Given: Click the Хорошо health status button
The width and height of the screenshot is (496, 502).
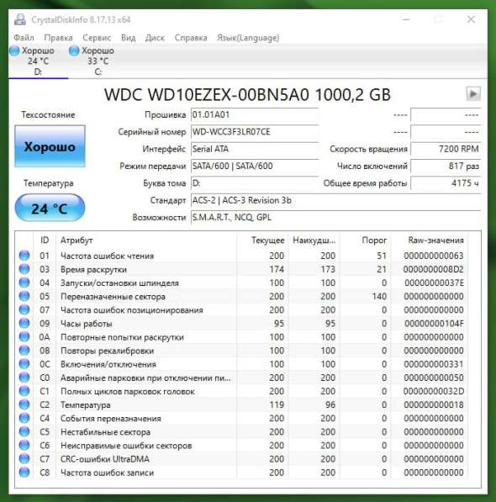Looking at the screenshot, I should pos(50,146).
